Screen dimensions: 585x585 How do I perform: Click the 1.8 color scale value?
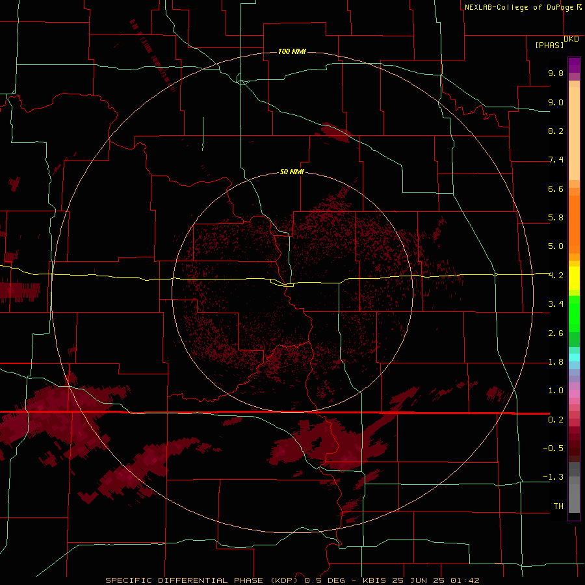[x=556, y=362]
